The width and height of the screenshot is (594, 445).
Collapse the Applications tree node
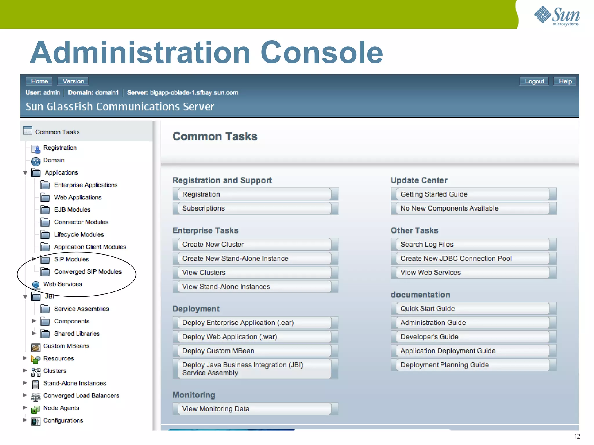point(25,173)
